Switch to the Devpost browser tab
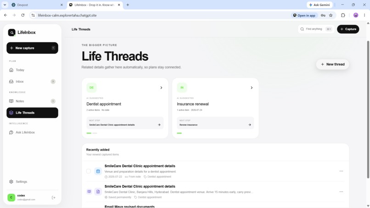This screenshot has height=208, width=370. tap(34, 5)
